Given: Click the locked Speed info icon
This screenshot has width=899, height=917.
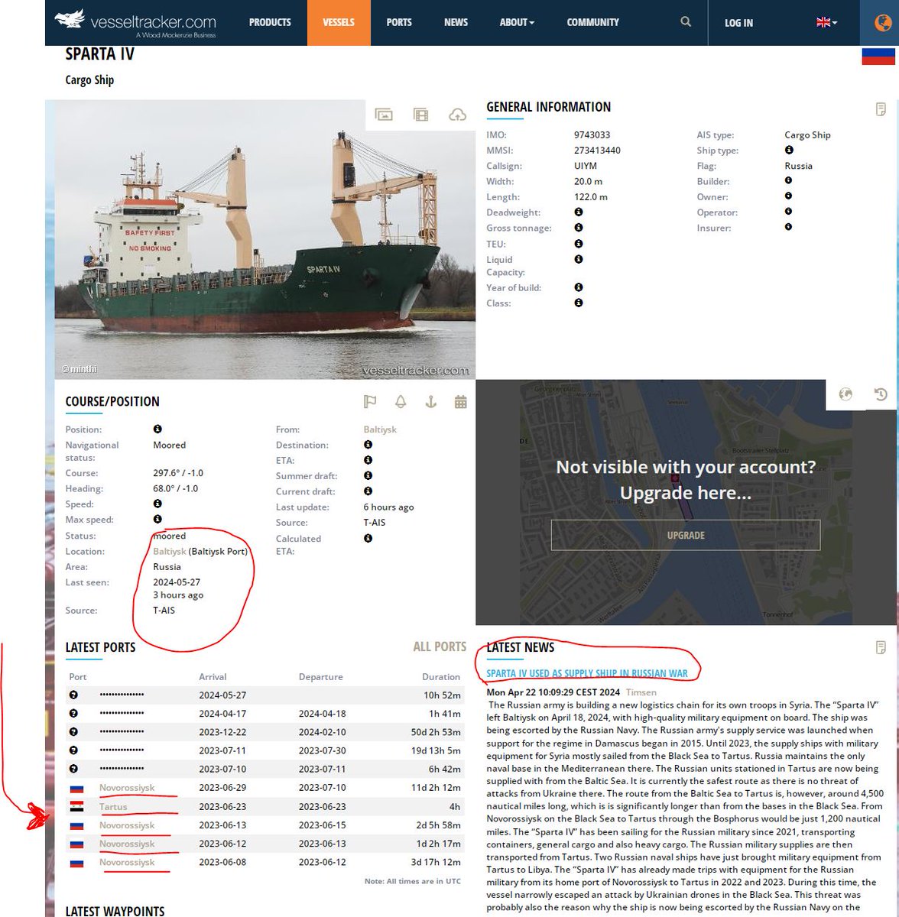Looking at the screenshot, I should [157, 504].
